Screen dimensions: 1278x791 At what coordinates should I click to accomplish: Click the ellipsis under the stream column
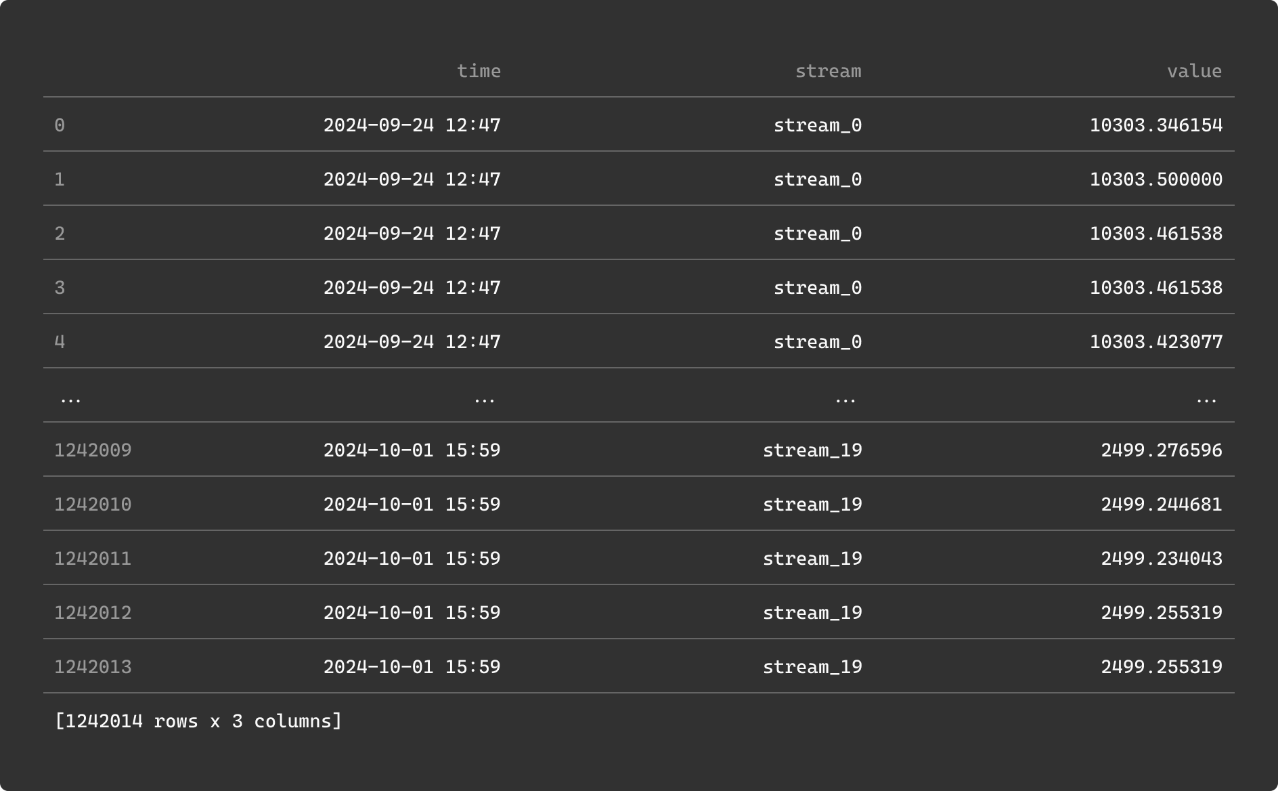(x=845, y=399)
